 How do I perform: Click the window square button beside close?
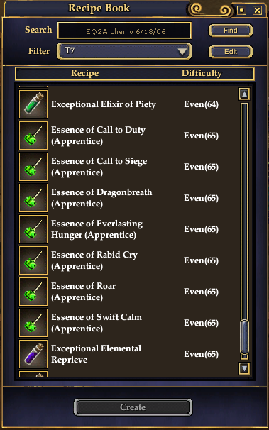pyautogui.click(x=241, y=11)
